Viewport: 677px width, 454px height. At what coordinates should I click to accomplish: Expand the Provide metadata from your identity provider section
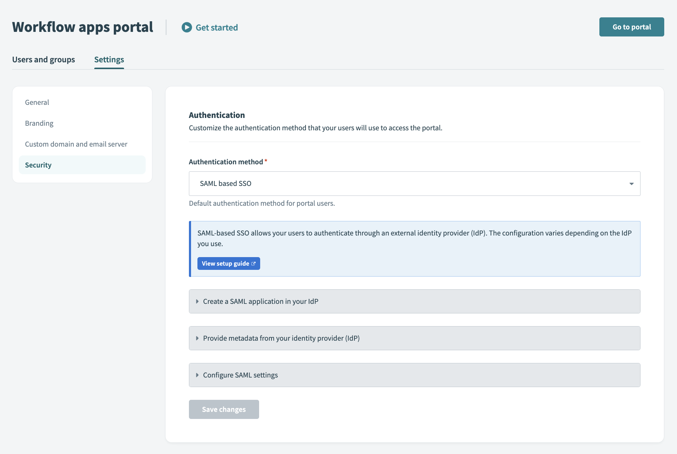coord(414,338)
